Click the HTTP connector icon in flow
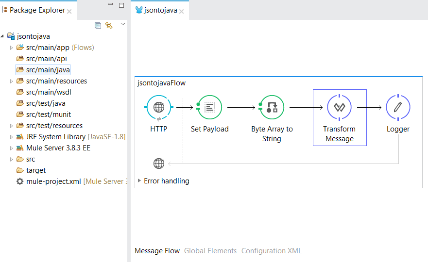The height and width of the screenshot is (262, 428). (x=159, y=107)
